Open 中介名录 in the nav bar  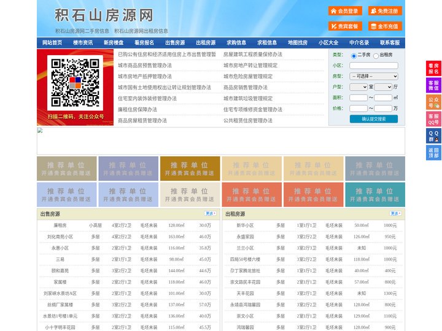(359, 43)
